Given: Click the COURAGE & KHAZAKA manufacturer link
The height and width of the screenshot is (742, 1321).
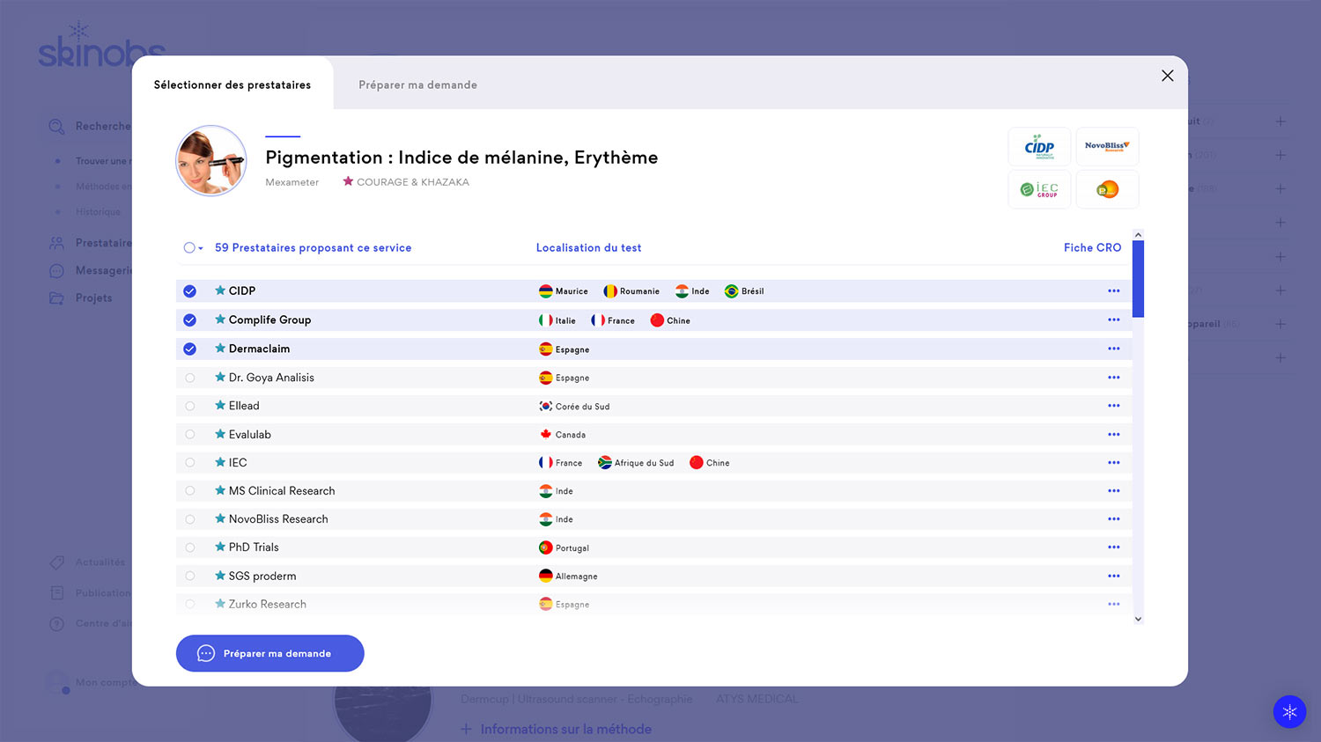Looking at the screenshot, I should pos(413,182).
